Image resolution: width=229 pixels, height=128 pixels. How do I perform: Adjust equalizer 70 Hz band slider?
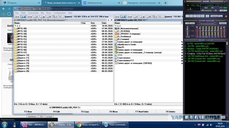pos(197,31)
